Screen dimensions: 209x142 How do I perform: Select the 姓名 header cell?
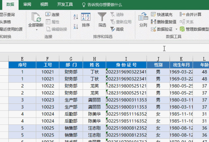pyautogui.click(x=94, y=65)
